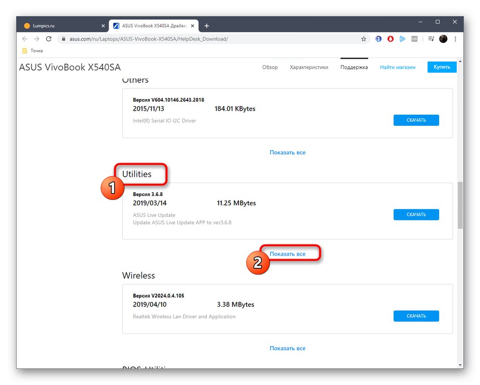This screenshot has height=385, width=480.
Task: Click the site security lock icon
Action: pos(63,38)
